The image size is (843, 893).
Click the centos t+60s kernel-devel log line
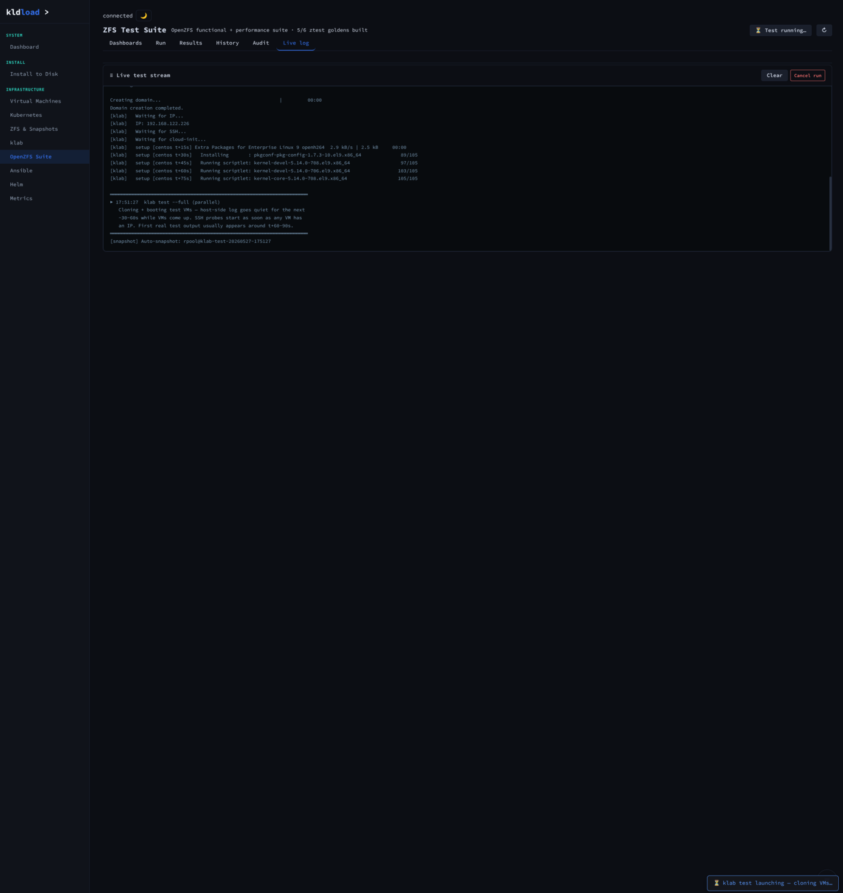point(264,170)
